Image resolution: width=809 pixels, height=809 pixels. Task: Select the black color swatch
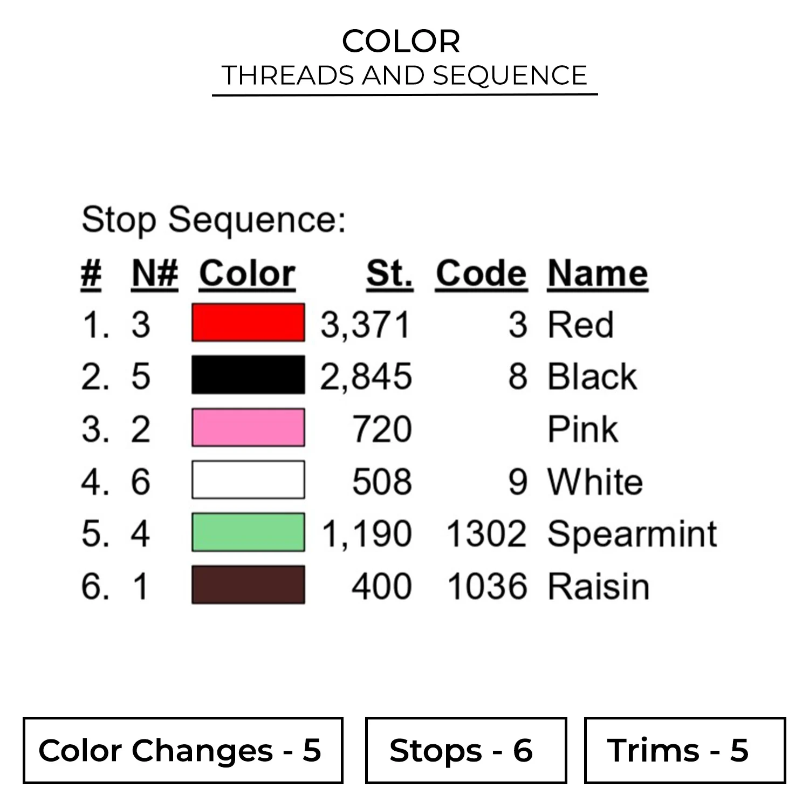pyautogui.click(x=248, y=375)
